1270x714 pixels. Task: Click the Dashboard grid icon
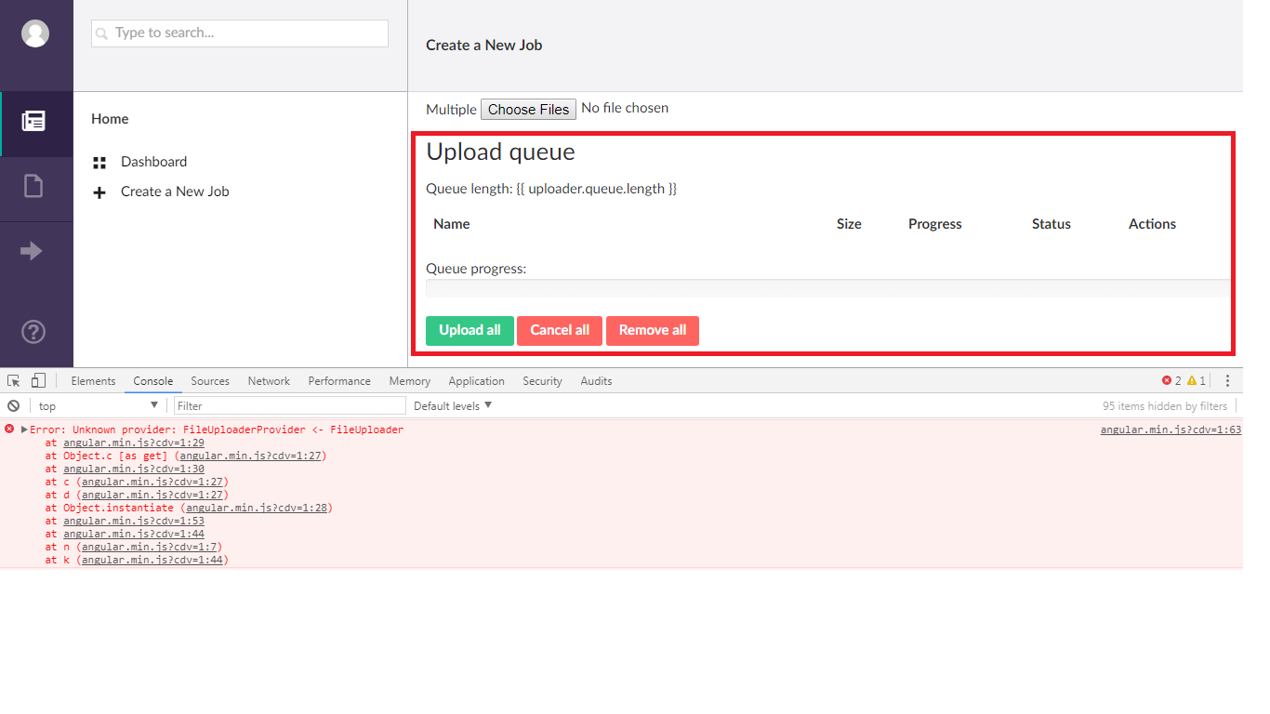99,163
